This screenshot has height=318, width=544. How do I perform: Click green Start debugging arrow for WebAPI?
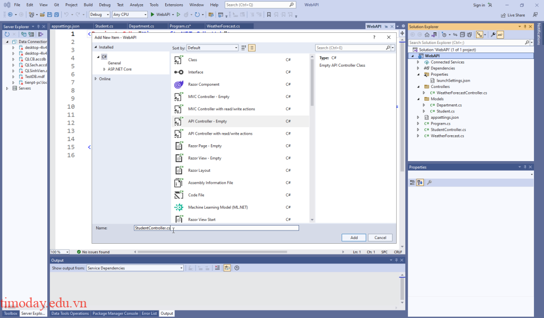tap(152, 14)
